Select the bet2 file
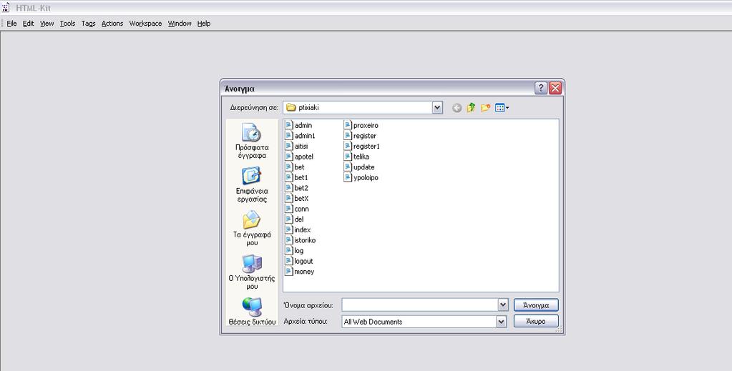732x371 pixels. pyautogui.click(x=297, y=187)
